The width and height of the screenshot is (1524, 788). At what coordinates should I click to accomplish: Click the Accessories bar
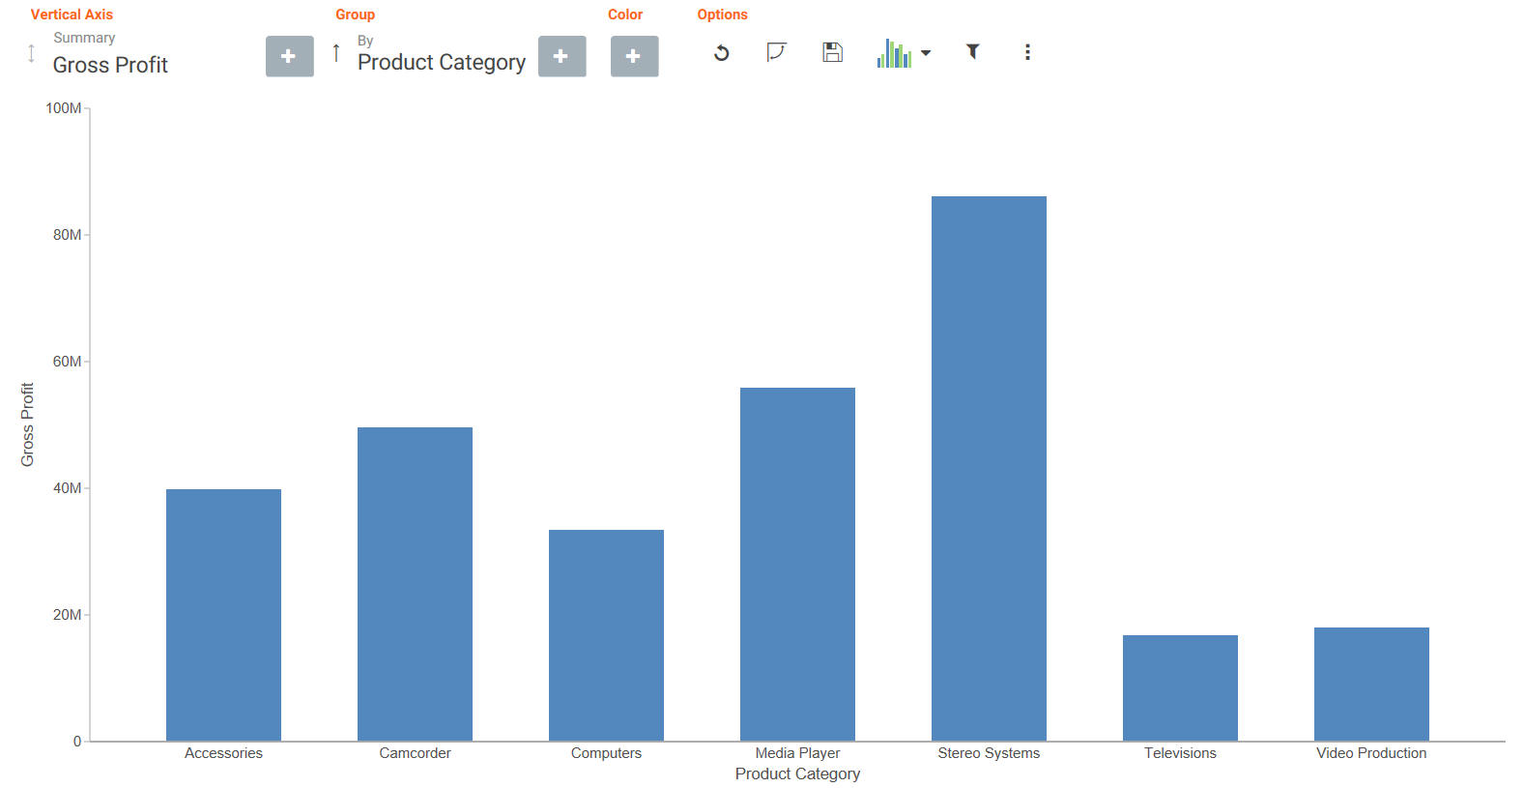click(223, 615)
